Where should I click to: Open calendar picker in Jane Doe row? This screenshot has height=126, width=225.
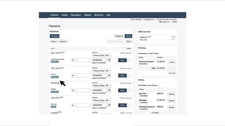[x=109, y=105]
